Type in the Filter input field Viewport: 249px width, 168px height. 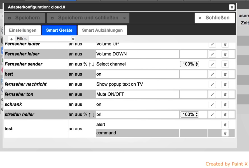pyautogui.click(x=50, y=39)
